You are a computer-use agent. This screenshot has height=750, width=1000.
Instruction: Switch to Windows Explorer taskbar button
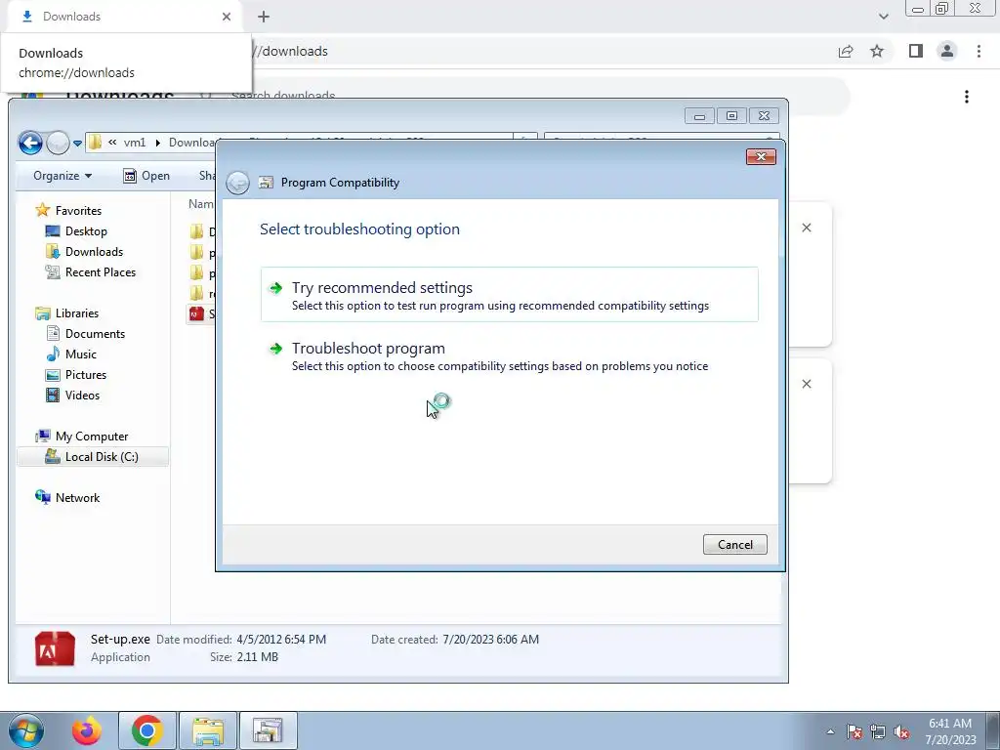(x=208, y=730)
